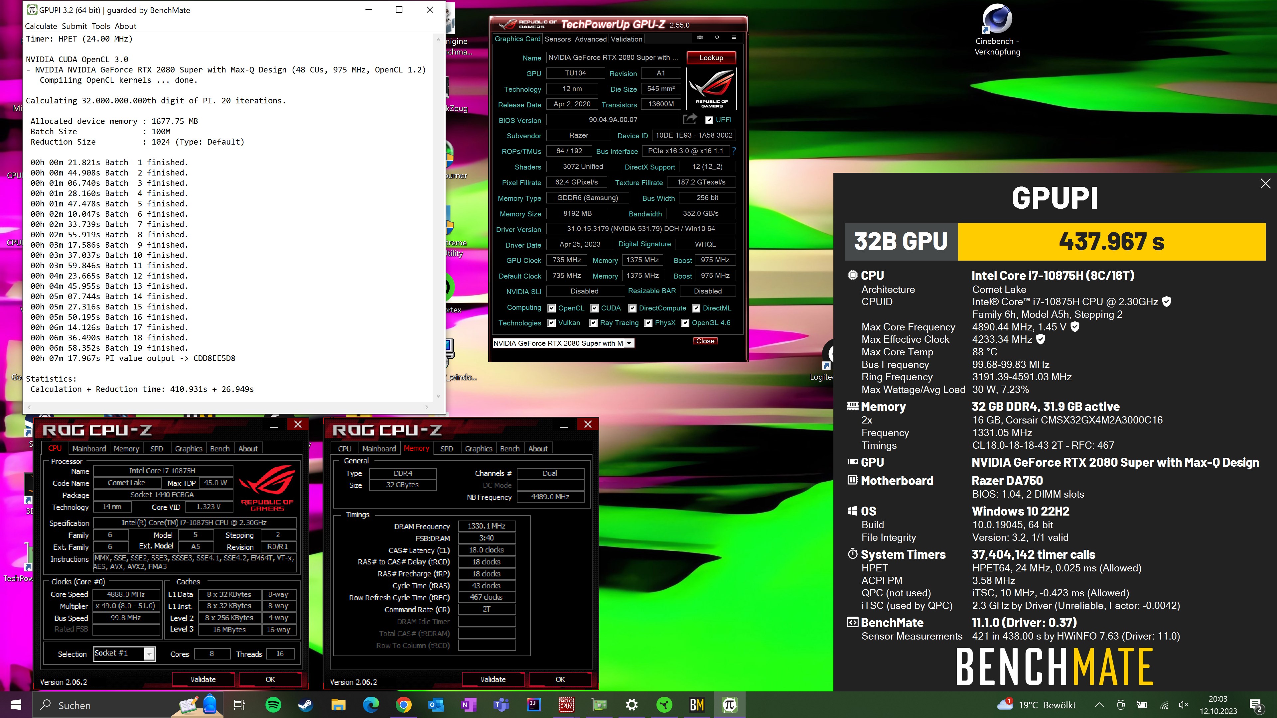Switch to the Sensors tab in GPU-Z

point(558,39)
